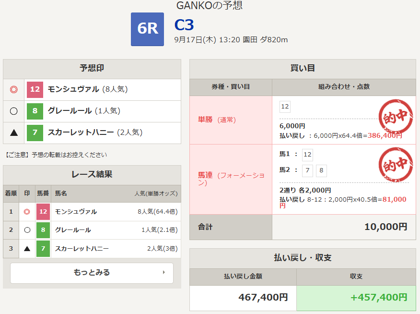Click スカーレットハニー (2人気) in 予想印
Image resolution: width=420 pixels, height=314 pixels.
[95, 133]
